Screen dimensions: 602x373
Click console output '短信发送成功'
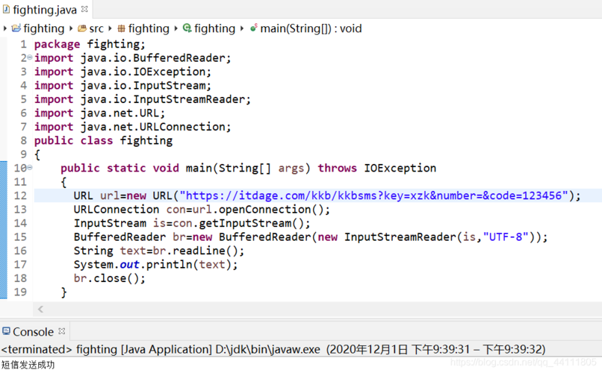pos(28,365)
